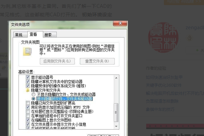This screenshot has width=204, height=136.
Task: Switch to the 常规 tab
Action: tap(20, 35)
